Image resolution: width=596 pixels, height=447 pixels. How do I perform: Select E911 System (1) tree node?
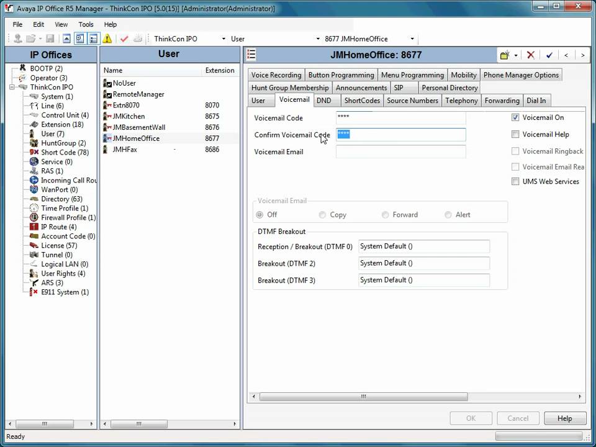[x=65, y=292]
